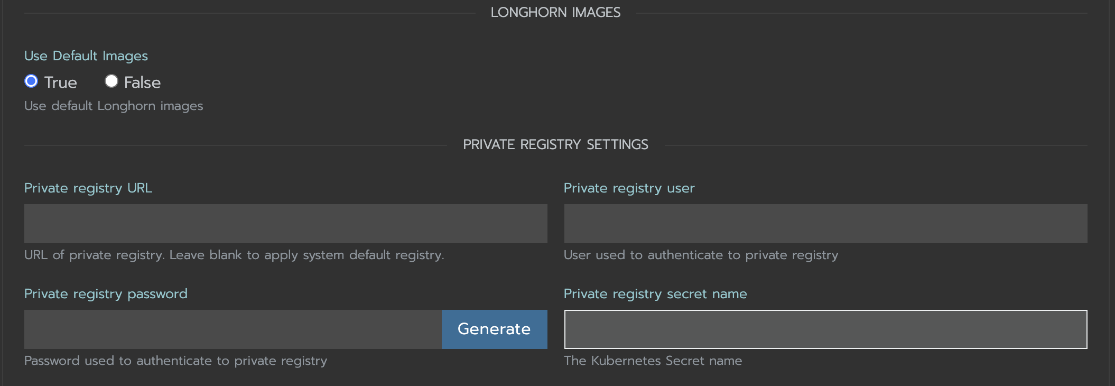Click the 'False' option label text
The height and width of the screenshot is (386, 1115).
click(142, 82)
